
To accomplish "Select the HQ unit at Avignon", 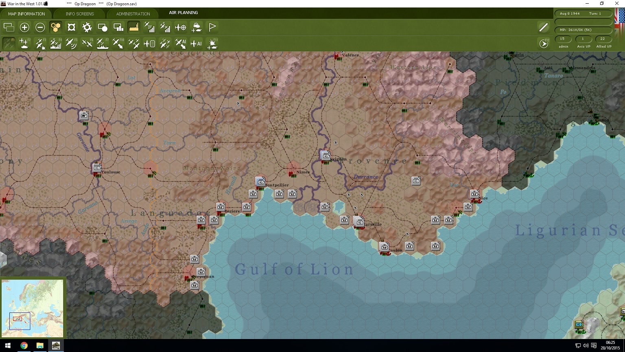I will (x=326, y=155).
